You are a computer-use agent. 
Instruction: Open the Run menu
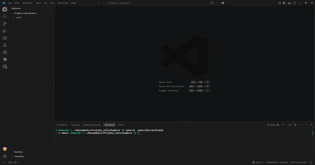coord(52,3)
